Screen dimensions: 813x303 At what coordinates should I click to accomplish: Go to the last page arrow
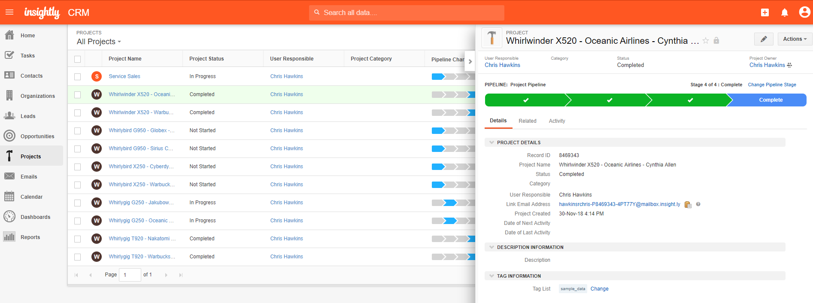pos(181,275)
